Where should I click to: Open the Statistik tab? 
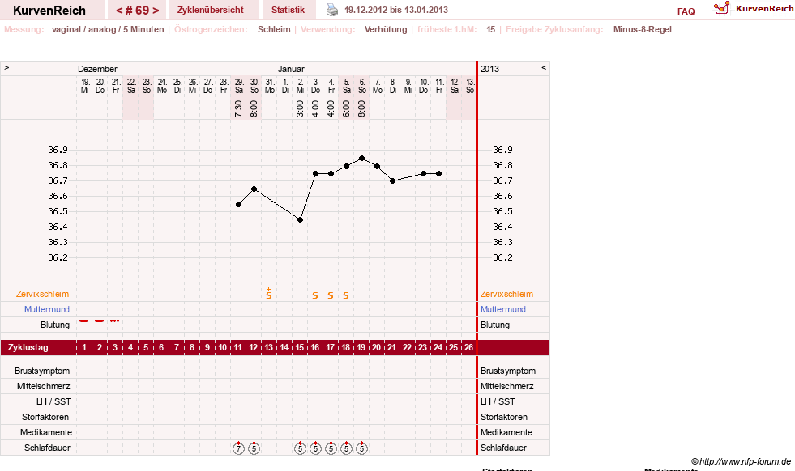pos(288,10)
